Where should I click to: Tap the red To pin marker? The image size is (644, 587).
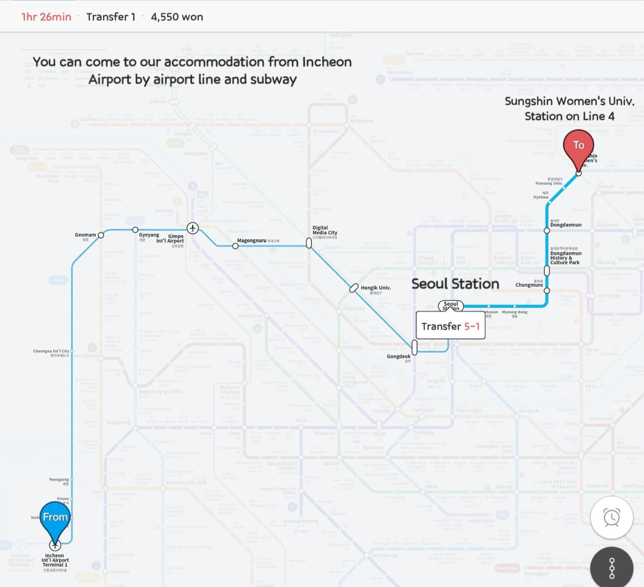tap(578, 151)
